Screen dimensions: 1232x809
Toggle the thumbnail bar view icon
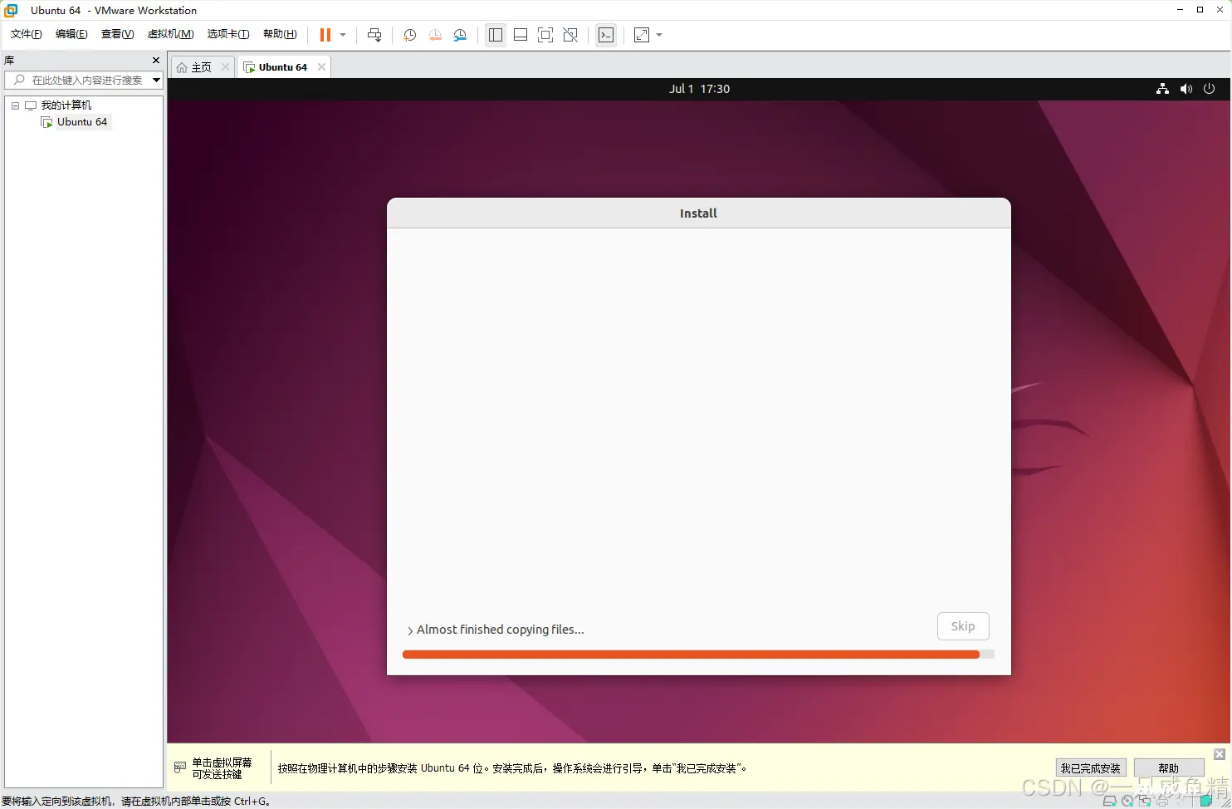(x=521, y=35)
